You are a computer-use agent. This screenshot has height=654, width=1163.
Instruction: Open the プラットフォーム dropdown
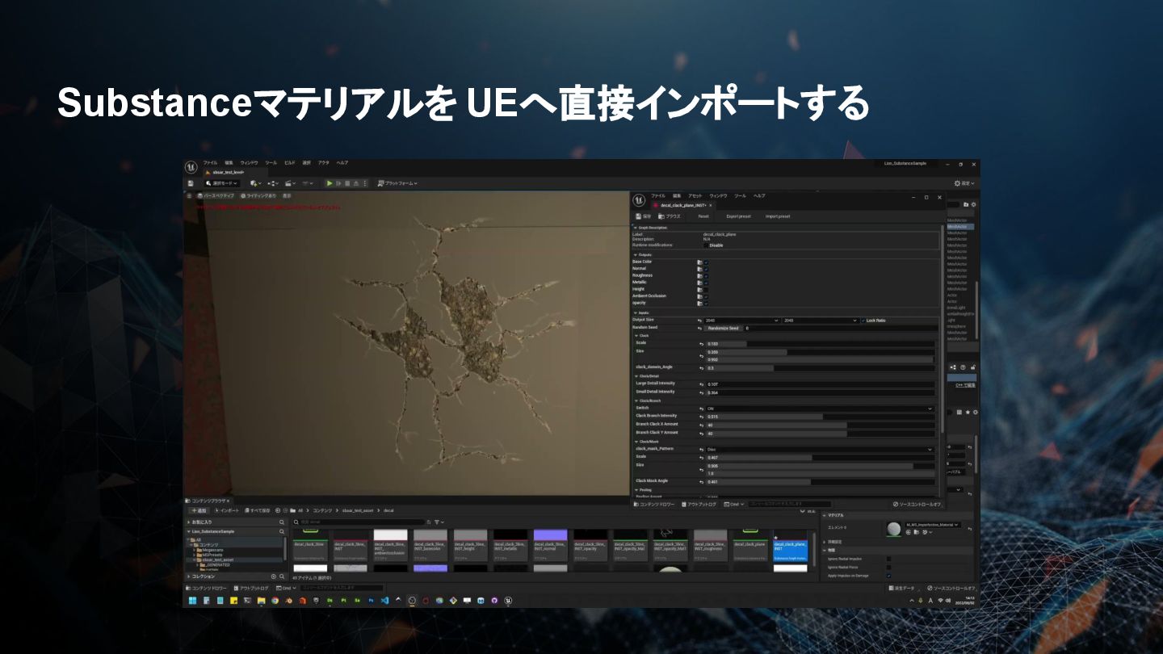(397, 183)
